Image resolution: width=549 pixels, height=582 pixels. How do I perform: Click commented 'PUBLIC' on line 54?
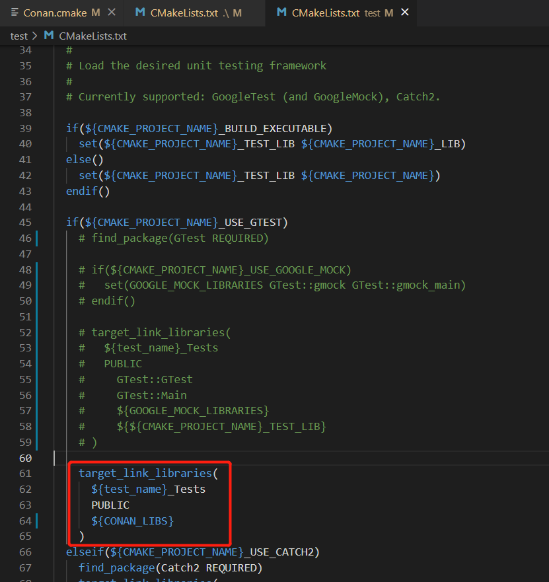pos(123,364)
